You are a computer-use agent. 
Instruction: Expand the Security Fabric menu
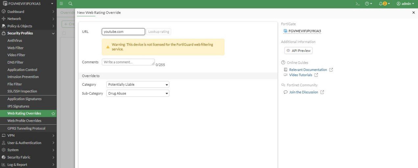28,157
